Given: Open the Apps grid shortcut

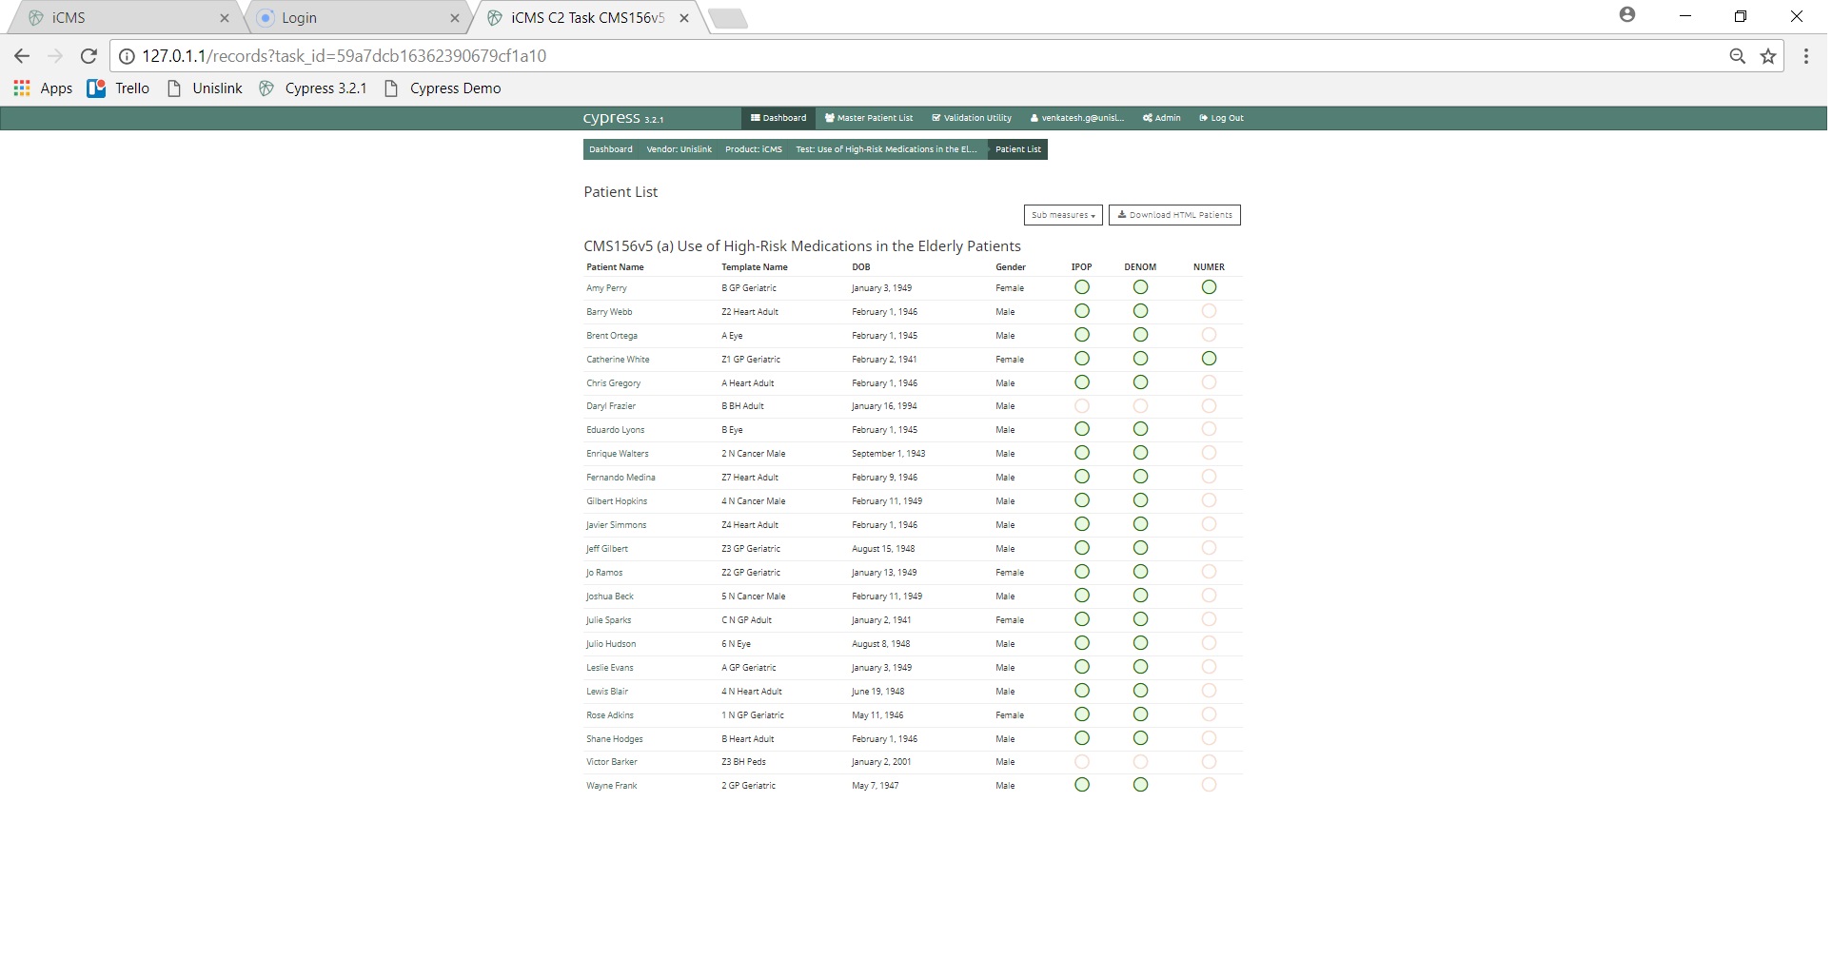Looking at the screenshot, I should click(x=43, y=88).
